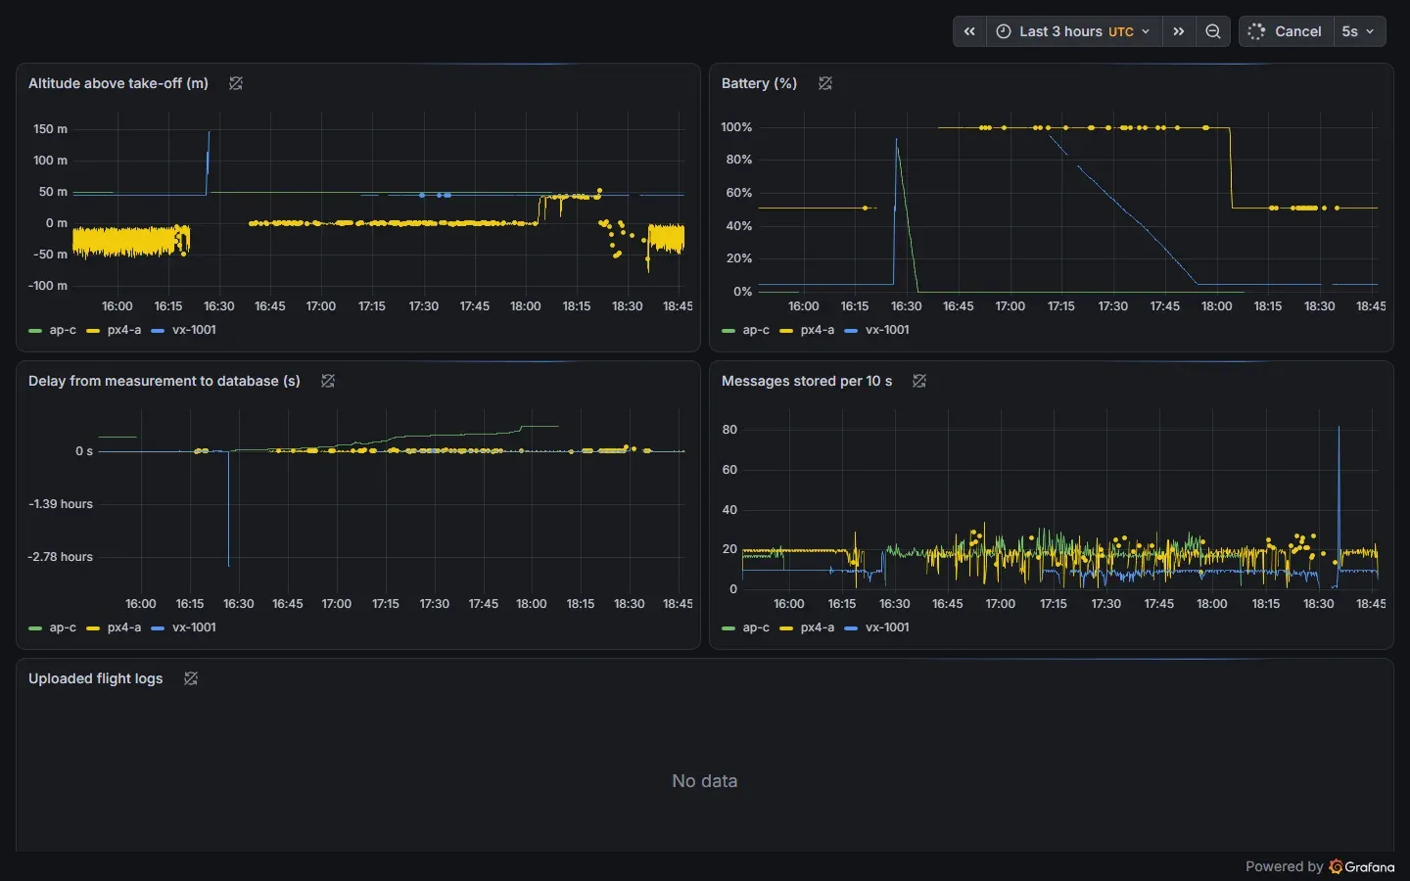Open the Delay from measurement panel title menu

point(164,381)
